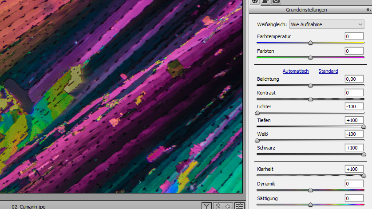Click the Klarheit slider handle

pyautogui.click(x=364, y=176)
